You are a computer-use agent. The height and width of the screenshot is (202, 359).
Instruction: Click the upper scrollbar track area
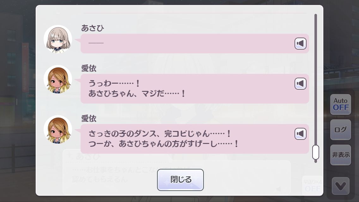(315, 63)
